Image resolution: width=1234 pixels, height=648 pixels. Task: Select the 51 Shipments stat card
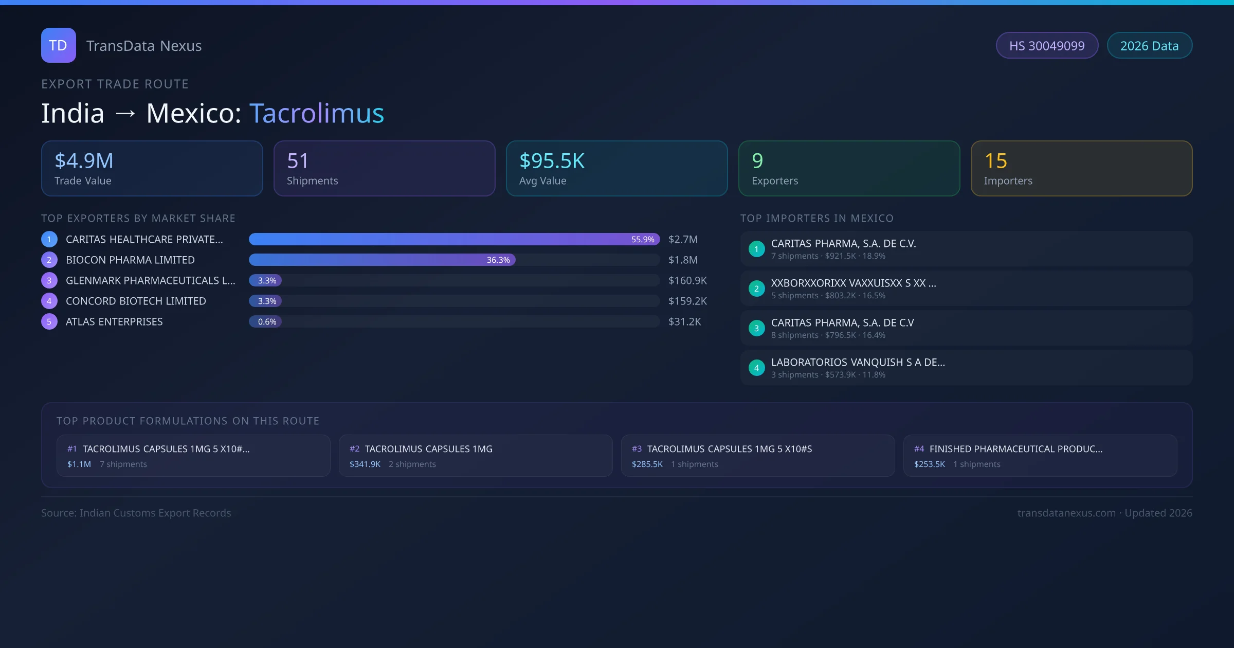click(384, 168)
